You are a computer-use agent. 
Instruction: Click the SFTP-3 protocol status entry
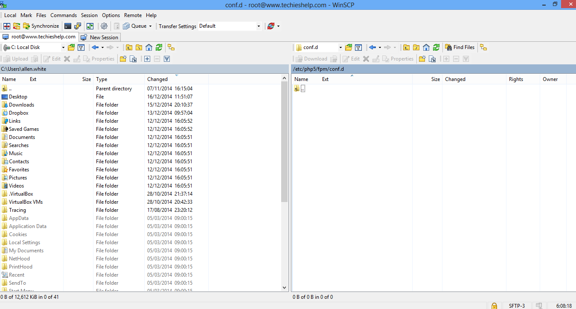click(x=517, y=306)
